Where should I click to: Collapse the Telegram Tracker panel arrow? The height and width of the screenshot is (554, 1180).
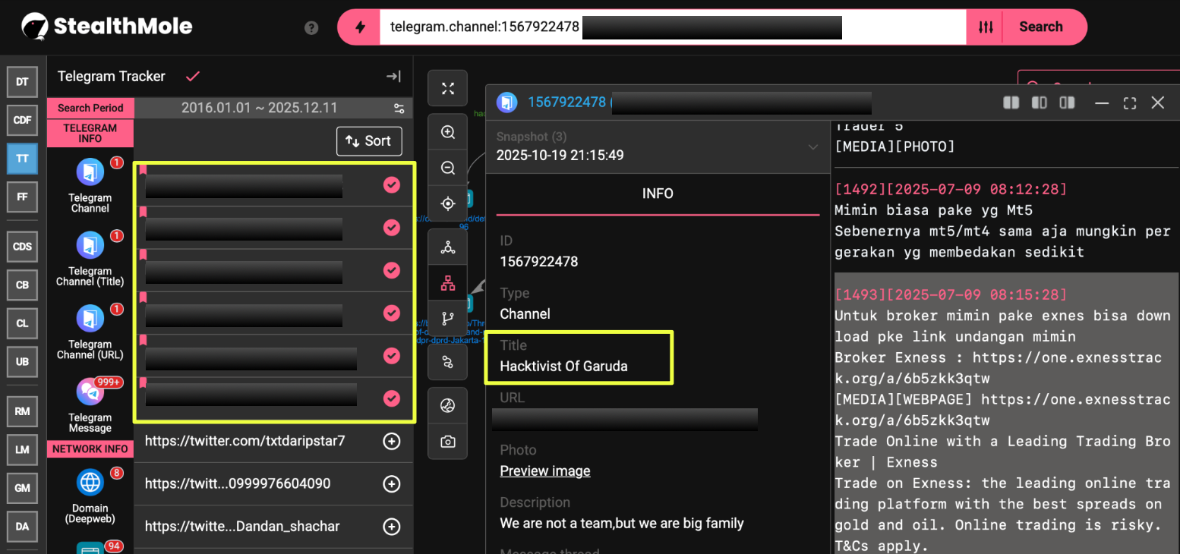click(x=393, y=77)
